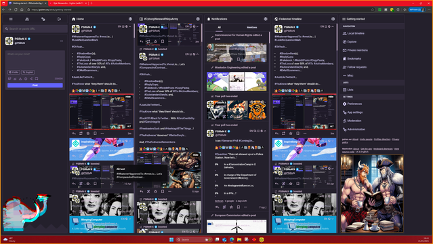Open more options on top Home post
Image resolution: width=433 pixels, height=244 pixels.
[102, 134]
